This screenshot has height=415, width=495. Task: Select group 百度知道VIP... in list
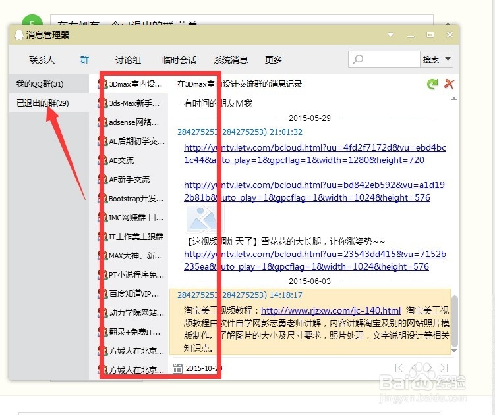tap(132, 294)
